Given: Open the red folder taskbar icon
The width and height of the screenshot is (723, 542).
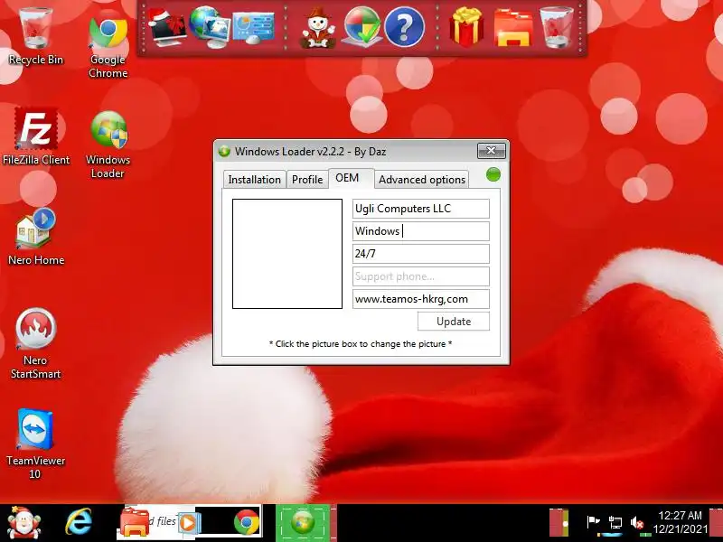Looking at the screenshot, I should (x=135, y=523).
